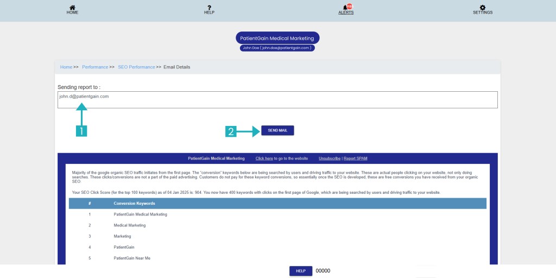The image size is (556, 278).
Task: Click the recipient email input field
Action: pyautogui.click(x=277, y=100)
